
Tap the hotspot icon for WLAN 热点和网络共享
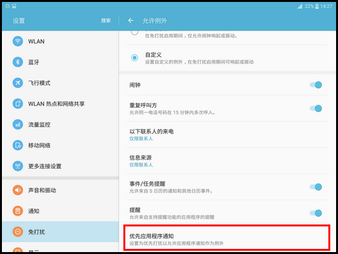[x=18, y=103]
